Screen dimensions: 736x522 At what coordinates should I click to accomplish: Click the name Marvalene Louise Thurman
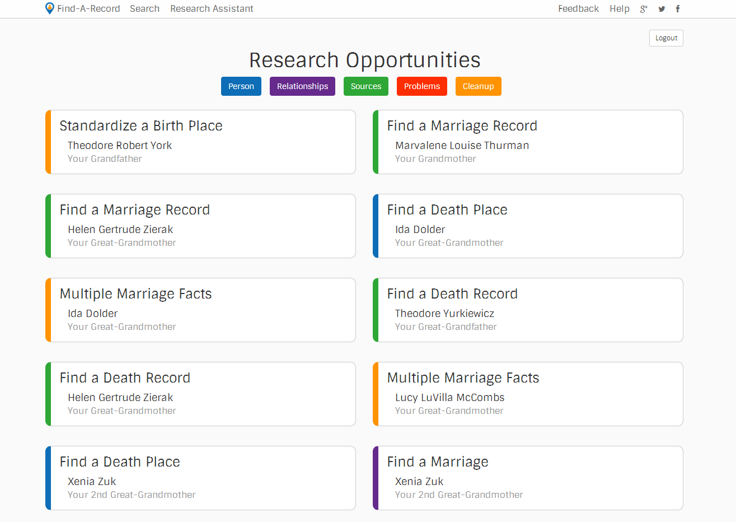click(x=462, y=145)
